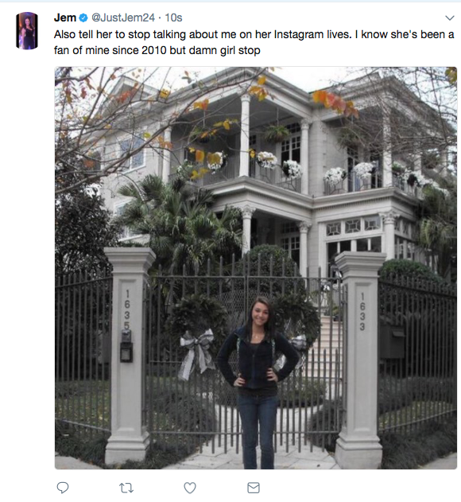Visit the @JustJem24 handle link
The height and width of the screenshot is (502, 461).
pos(123,18)
